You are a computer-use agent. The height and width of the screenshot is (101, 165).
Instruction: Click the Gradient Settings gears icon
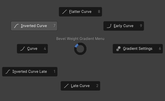tap(118, 49)
